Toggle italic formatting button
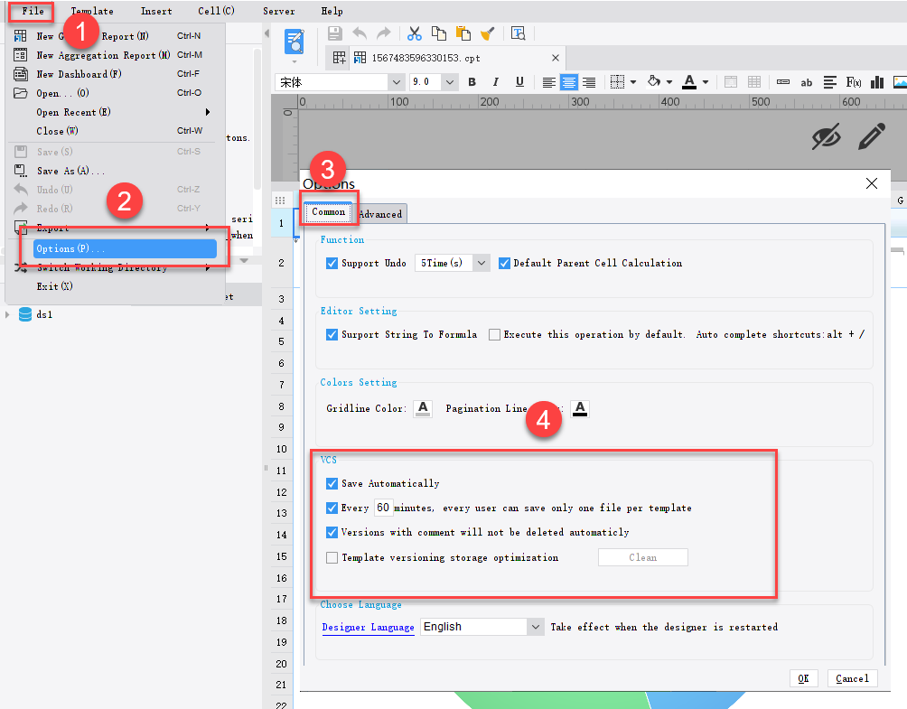The height and width of the screenshot is (709, 907). (496, 82)
